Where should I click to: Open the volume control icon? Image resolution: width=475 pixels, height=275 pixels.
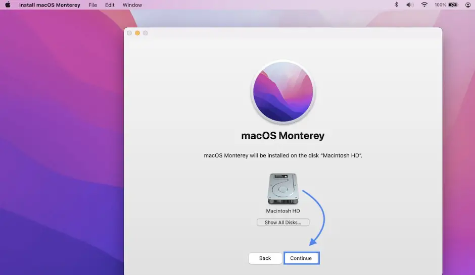tap(410, 5)
